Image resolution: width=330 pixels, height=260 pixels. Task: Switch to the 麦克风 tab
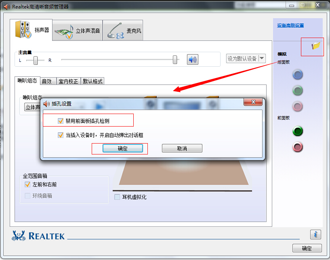[x=123, y=31]
